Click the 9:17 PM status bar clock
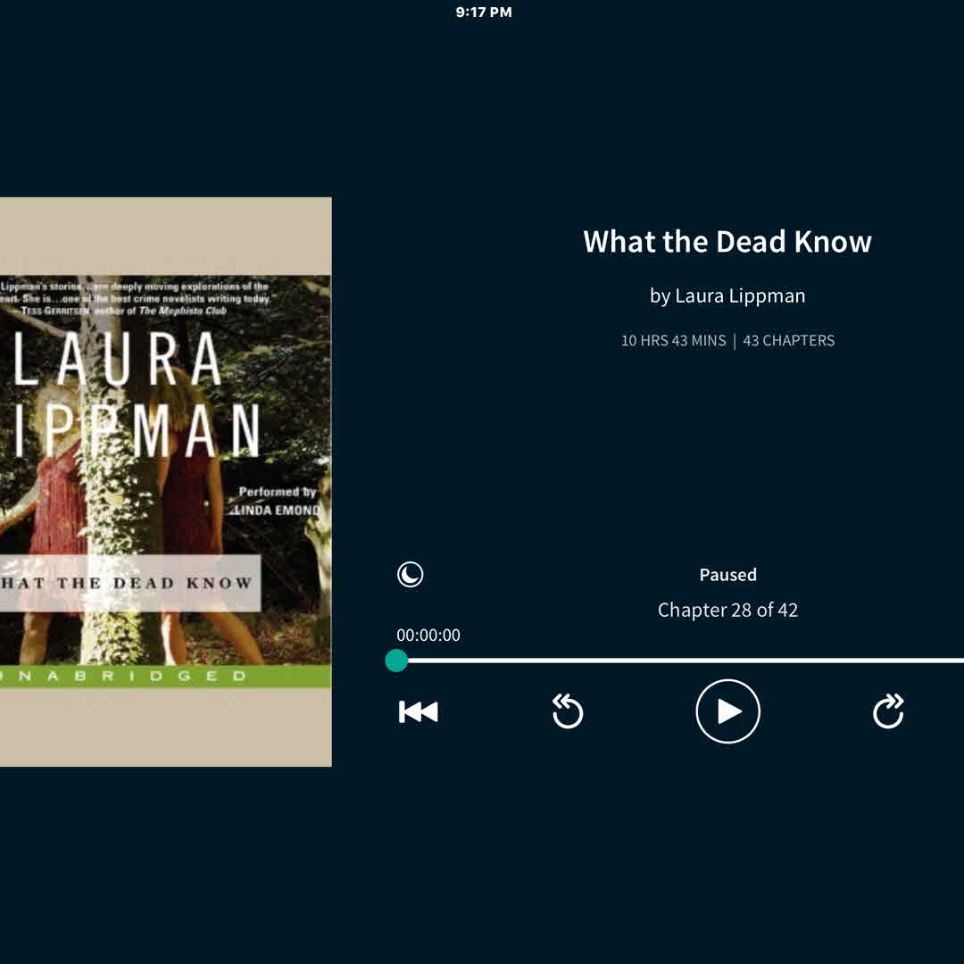The image size is (964, 964). click(484, 12)
